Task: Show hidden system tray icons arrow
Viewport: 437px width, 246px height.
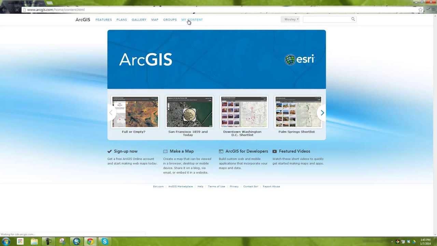Action: (x=392, y=242)
